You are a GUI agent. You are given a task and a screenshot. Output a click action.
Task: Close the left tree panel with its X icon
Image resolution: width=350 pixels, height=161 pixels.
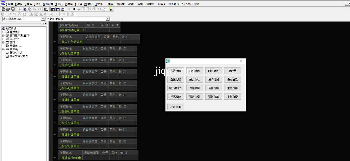pyautogui.click(x=45, y=24)
